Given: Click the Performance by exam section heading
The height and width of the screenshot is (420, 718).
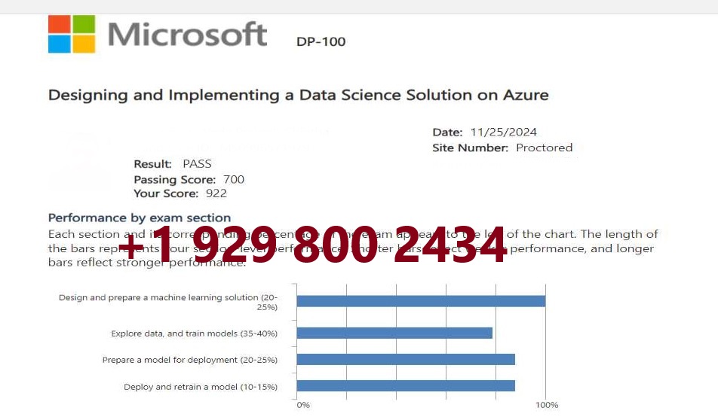Looking at the screenshot, I should 140,218.
